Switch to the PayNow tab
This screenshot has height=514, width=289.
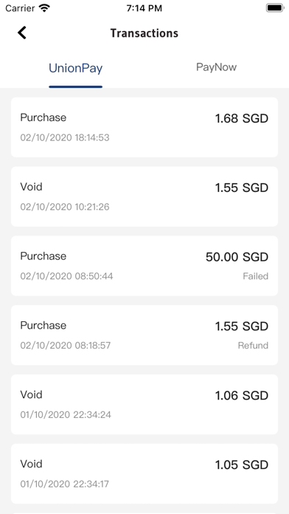click(216, 67)
